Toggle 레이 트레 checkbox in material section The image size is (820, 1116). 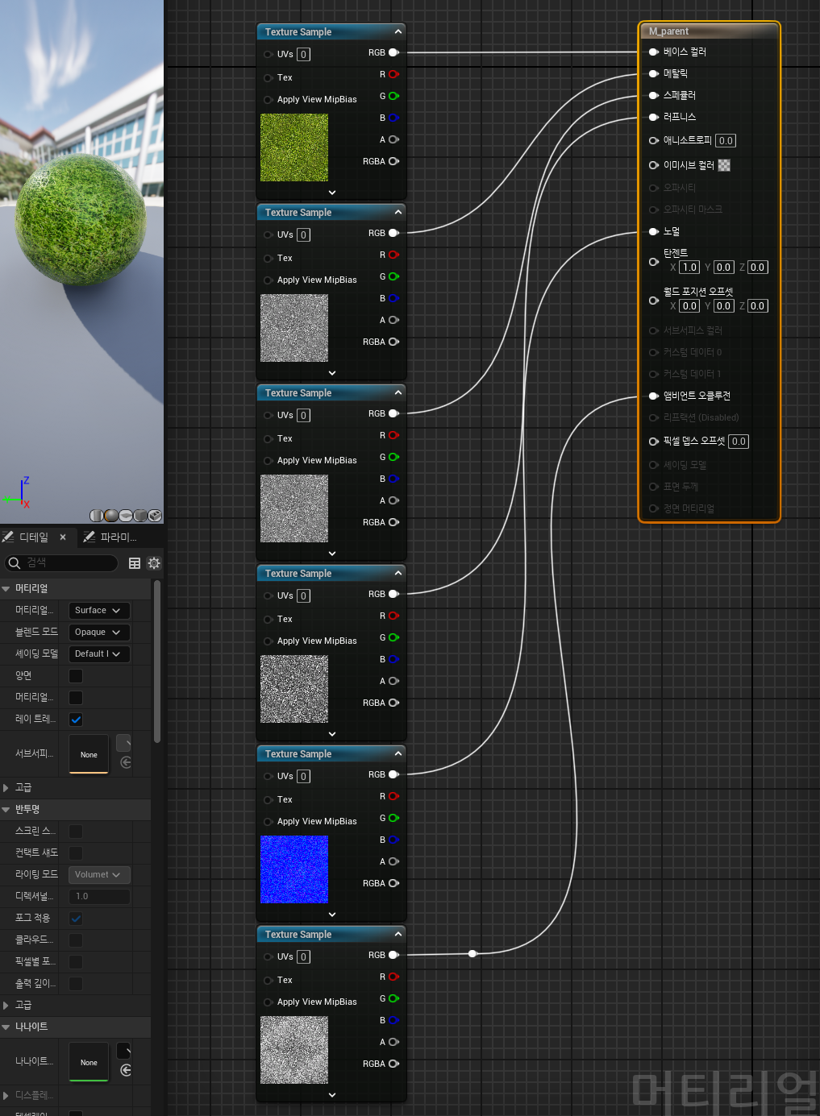pyautogui.click(x=76, y=720)
